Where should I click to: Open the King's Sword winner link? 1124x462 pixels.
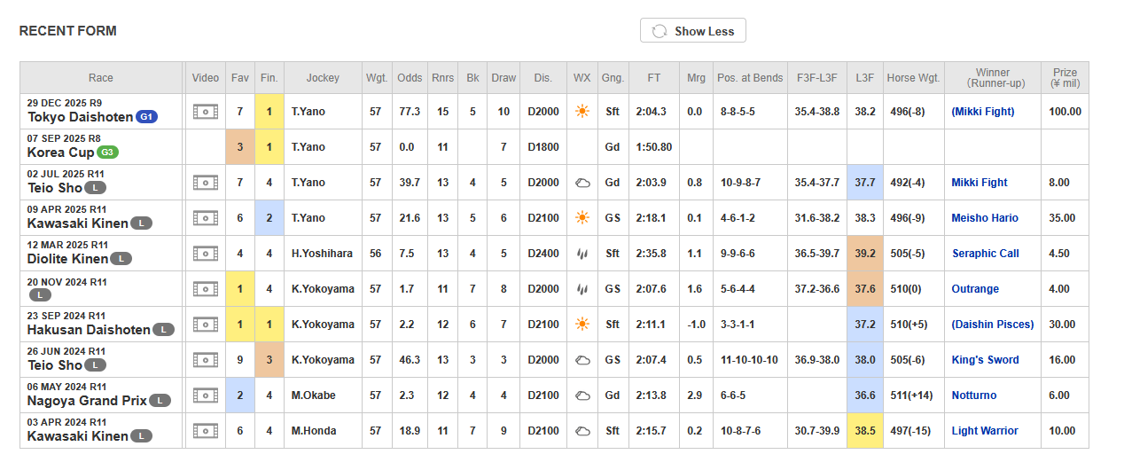tap(986, 360)
